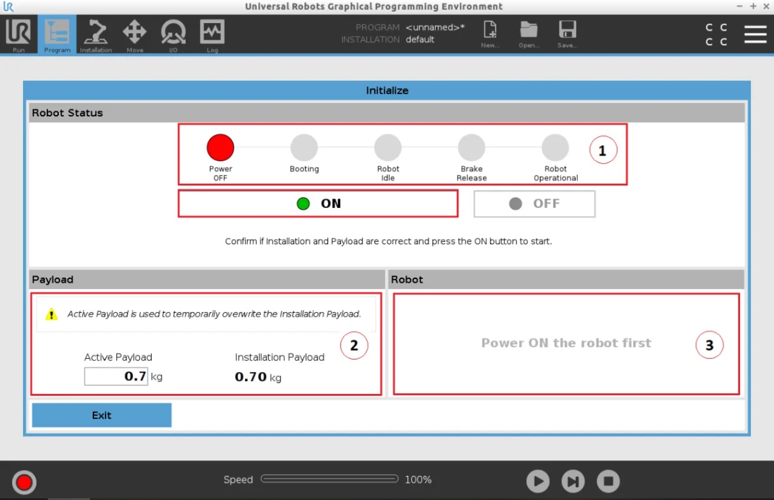Open the hamburger menu
Screen dimensions: 774x500
coord(755,34)
